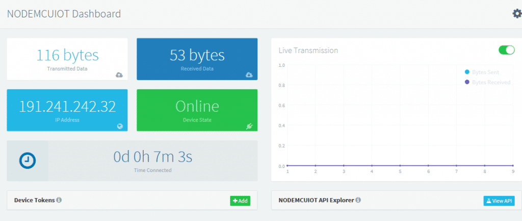Screen dimensions: 522x221
Task: Click globe icon on IP Address card
Action: tap(120, 126)
